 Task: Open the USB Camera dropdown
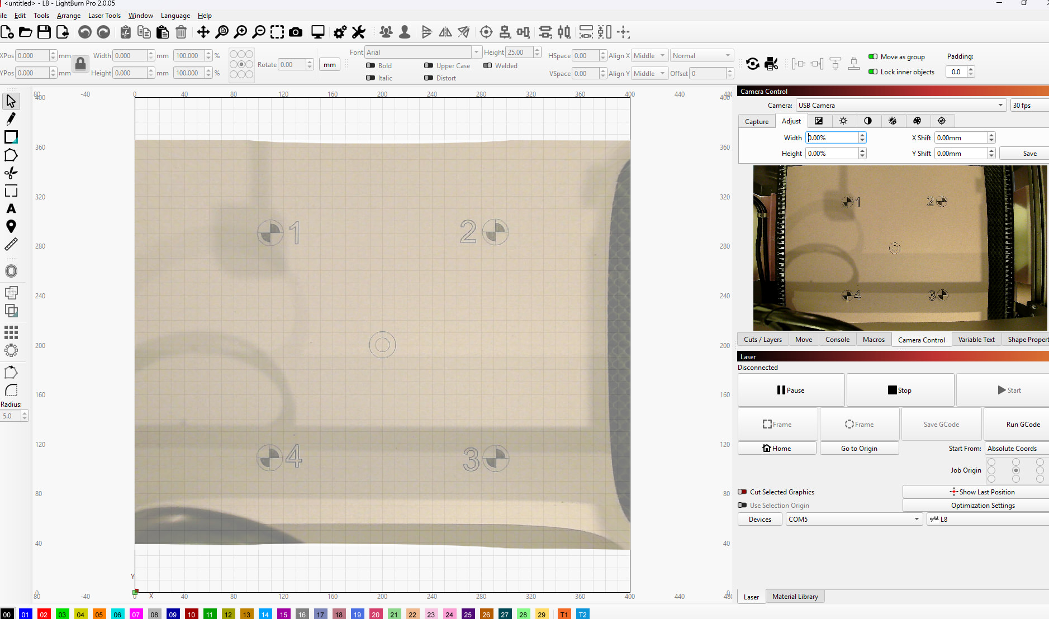click(x=901, y=106)
